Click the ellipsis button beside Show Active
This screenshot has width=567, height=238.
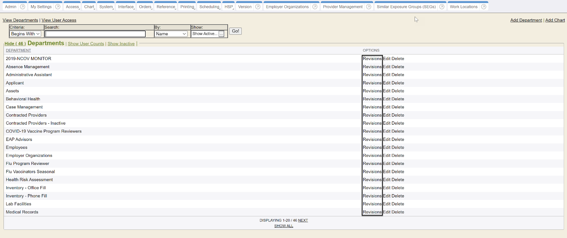pyautogui.click(x=221, y=34)
